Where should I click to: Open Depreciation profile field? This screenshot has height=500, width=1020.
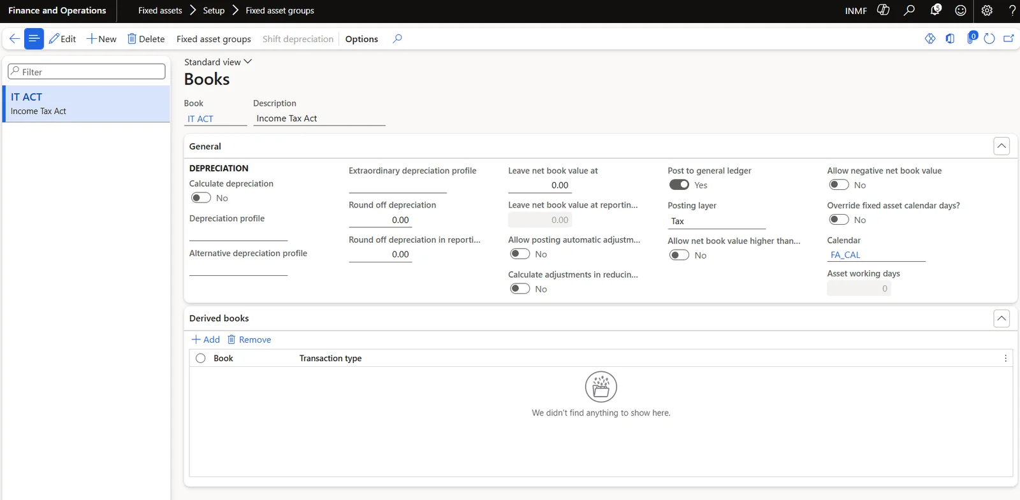[x=238, y=234]
